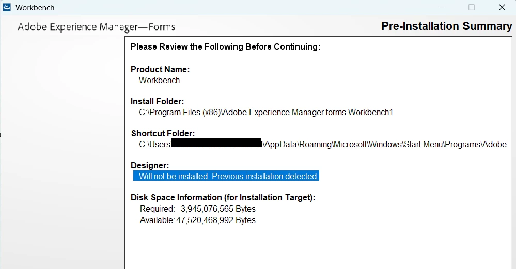Click the 'Install Folder:' label

158,101
